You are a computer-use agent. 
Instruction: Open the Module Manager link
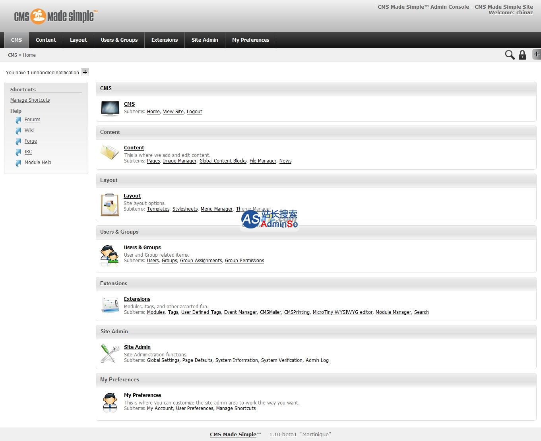[x=393, y=312]
